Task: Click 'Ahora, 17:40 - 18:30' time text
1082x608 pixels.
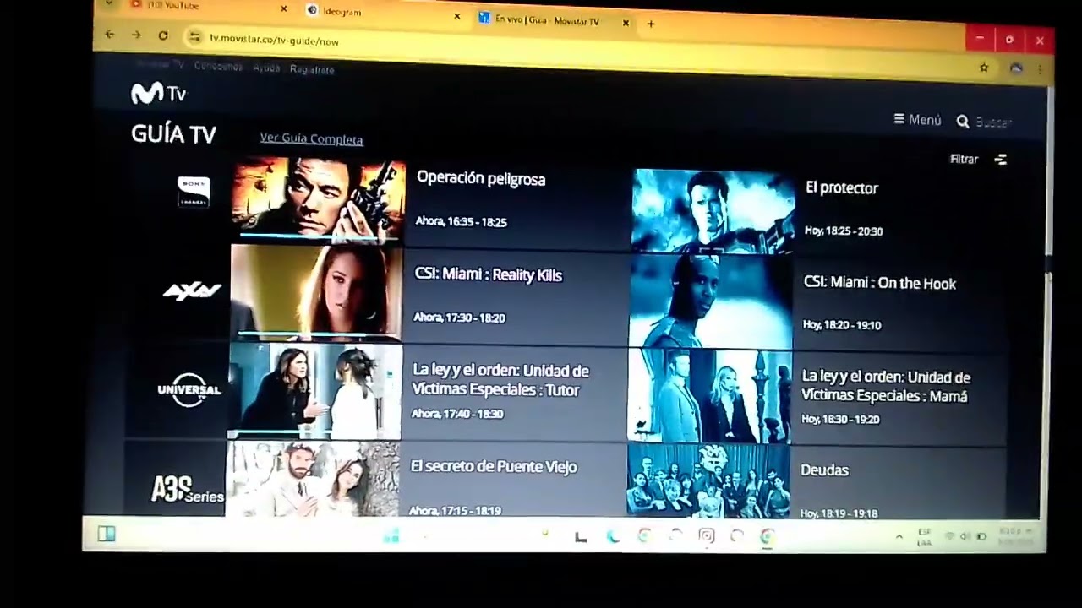Action: coord(457,414)
